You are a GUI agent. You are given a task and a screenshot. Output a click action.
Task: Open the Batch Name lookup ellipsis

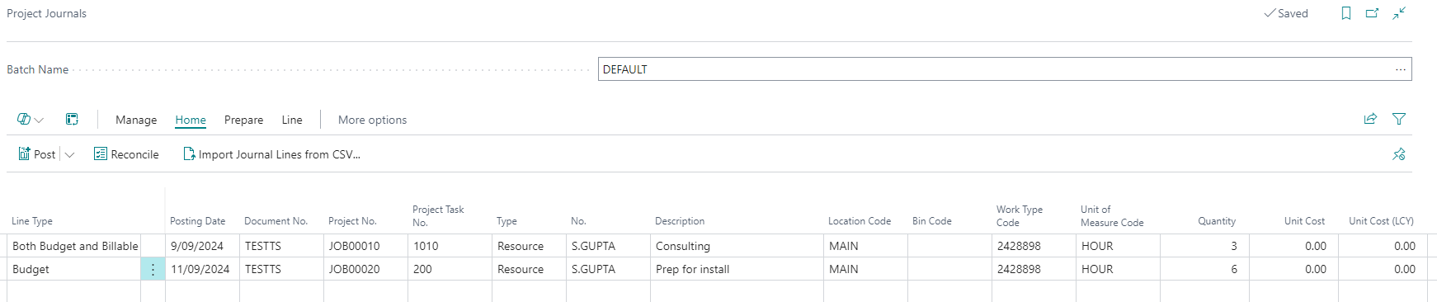click(x=1401, y=69)
